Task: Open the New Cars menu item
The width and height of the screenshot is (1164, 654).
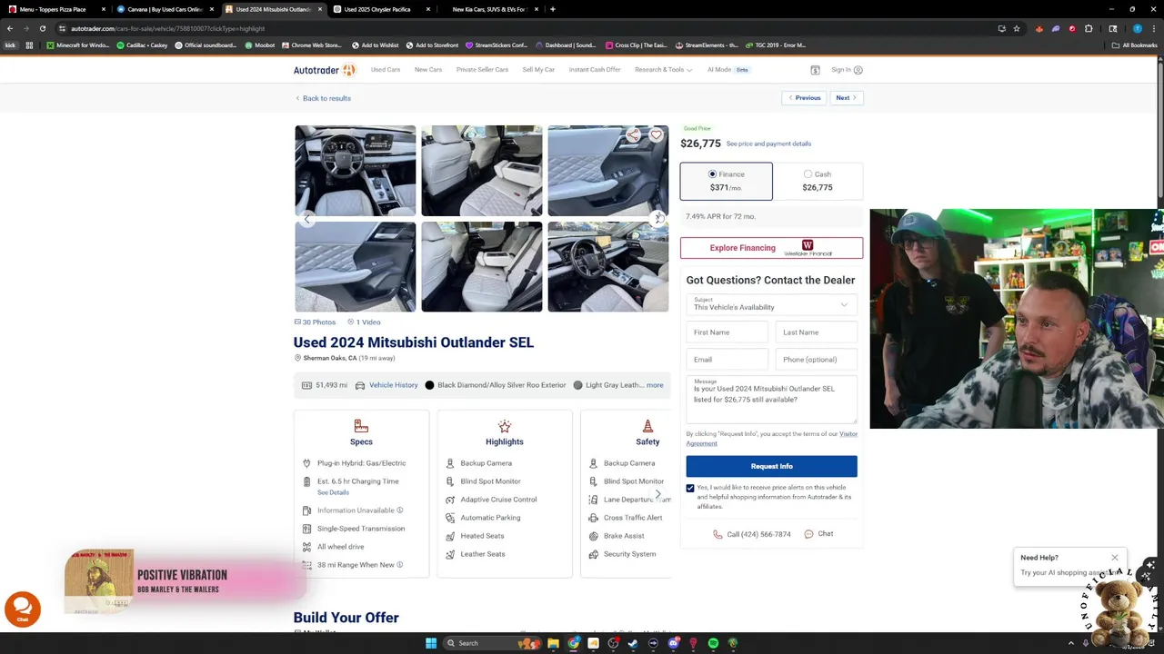Action: tap(428, 70)
